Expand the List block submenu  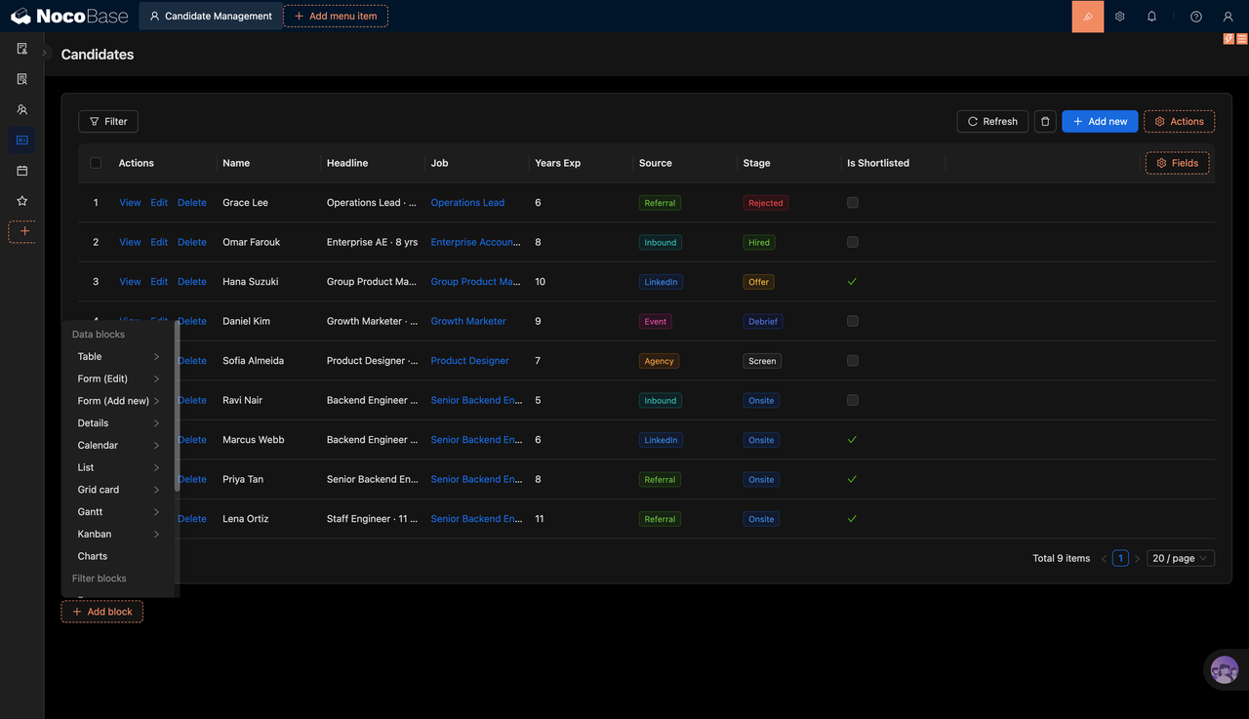click(118, 467)
